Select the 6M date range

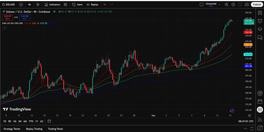coord(25,121)
